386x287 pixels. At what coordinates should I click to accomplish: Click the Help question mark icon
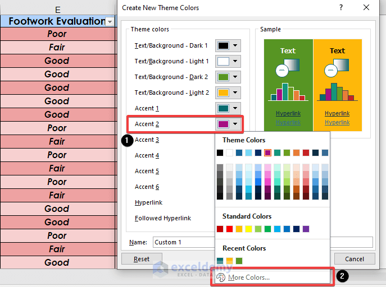(341, 8)
